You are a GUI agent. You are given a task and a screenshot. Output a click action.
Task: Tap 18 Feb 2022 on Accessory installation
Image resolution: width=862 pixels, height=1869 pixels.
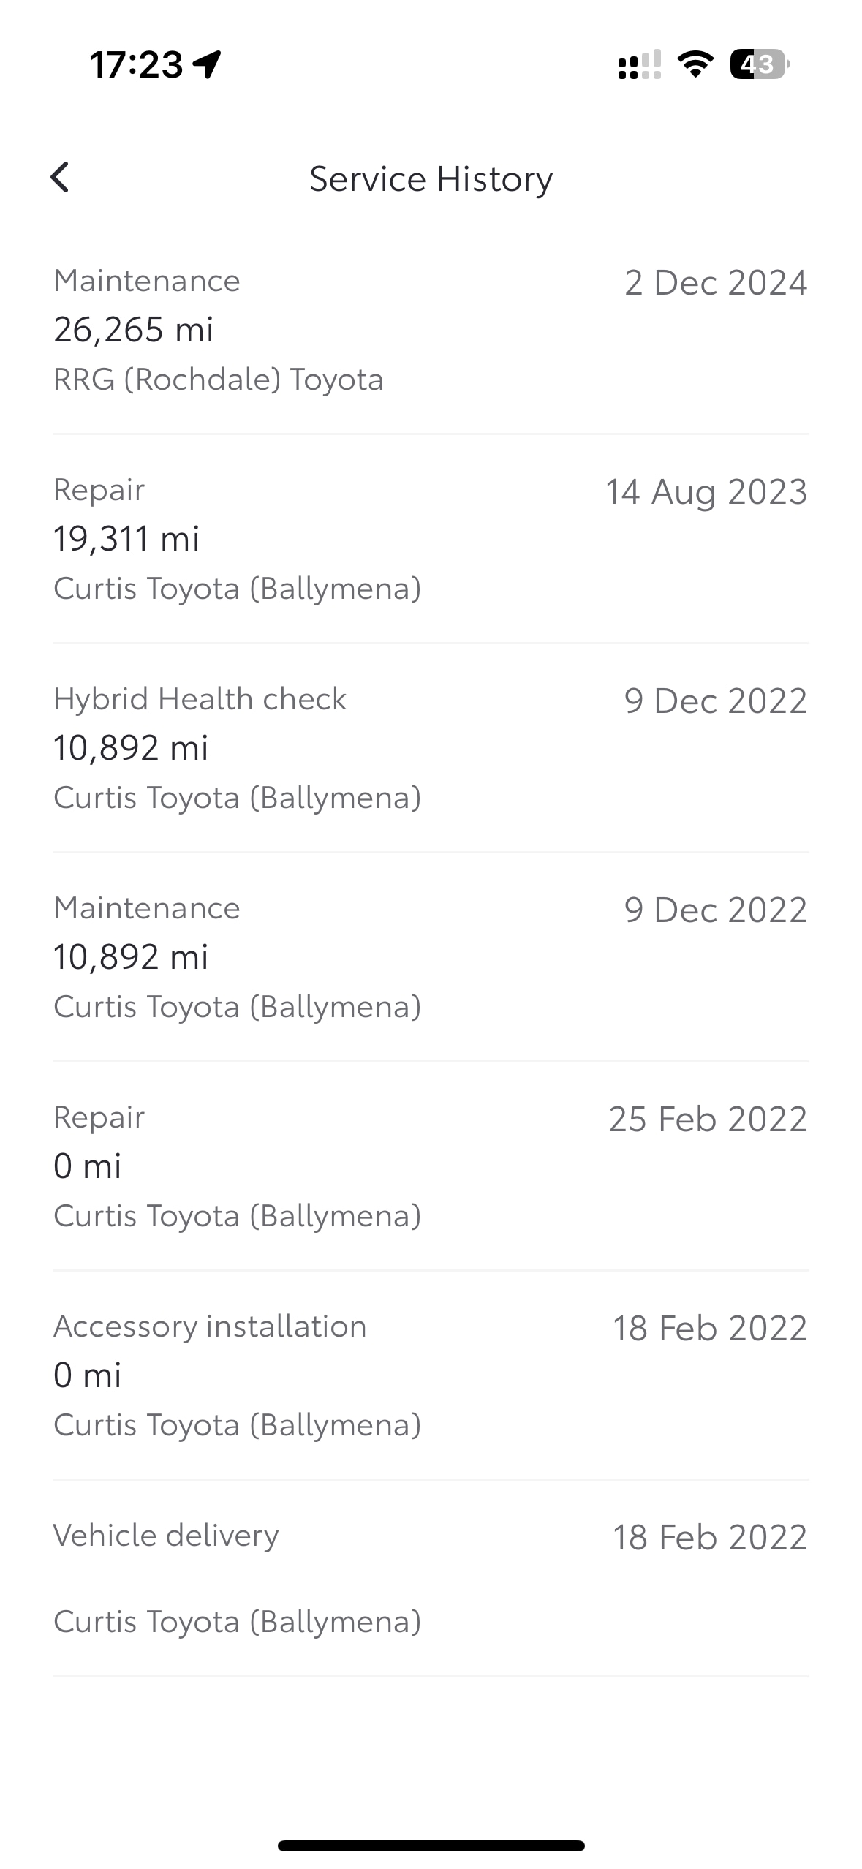pyautogui.click(x=710, y=1328)
